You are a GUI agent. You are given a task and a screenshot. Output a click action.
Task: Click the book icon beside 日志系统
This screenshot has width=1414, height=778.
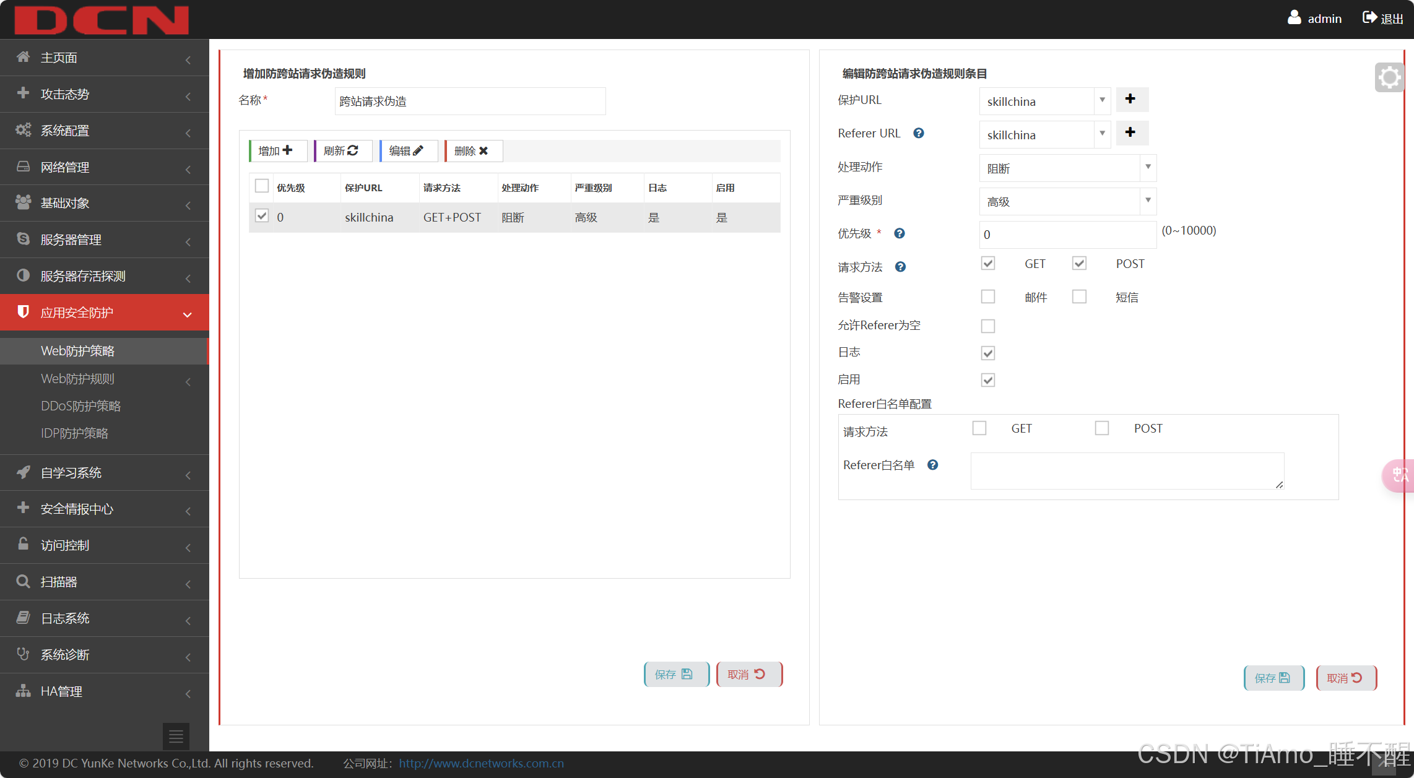coord(23,617)
